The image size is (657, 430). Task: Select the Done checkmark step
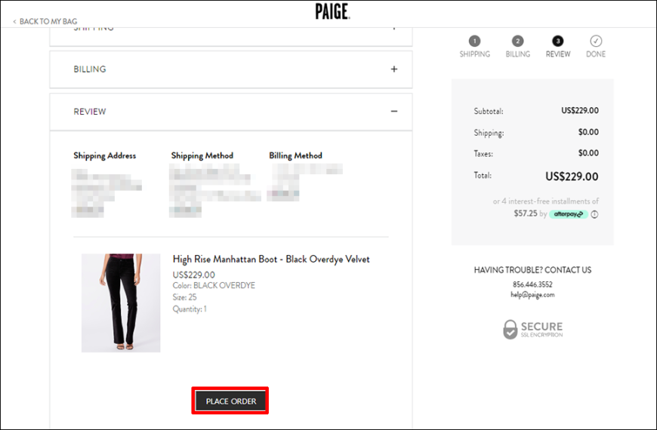tap(595, 47)
